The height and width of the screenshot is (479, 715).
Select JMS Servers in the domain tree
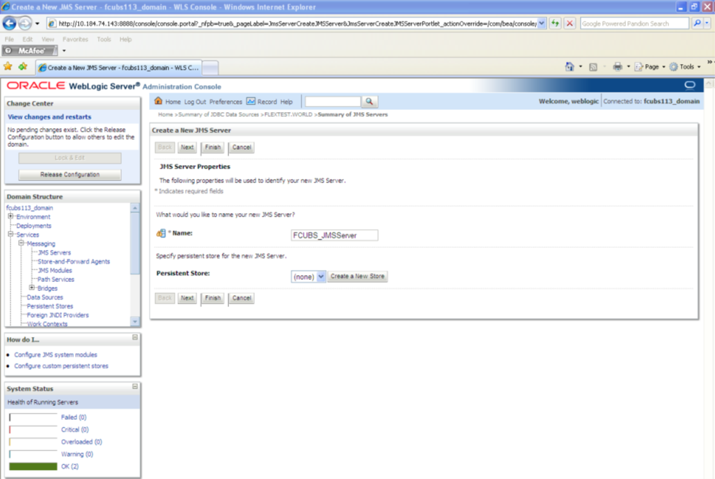pyautogui.click(x=54, y=252)
